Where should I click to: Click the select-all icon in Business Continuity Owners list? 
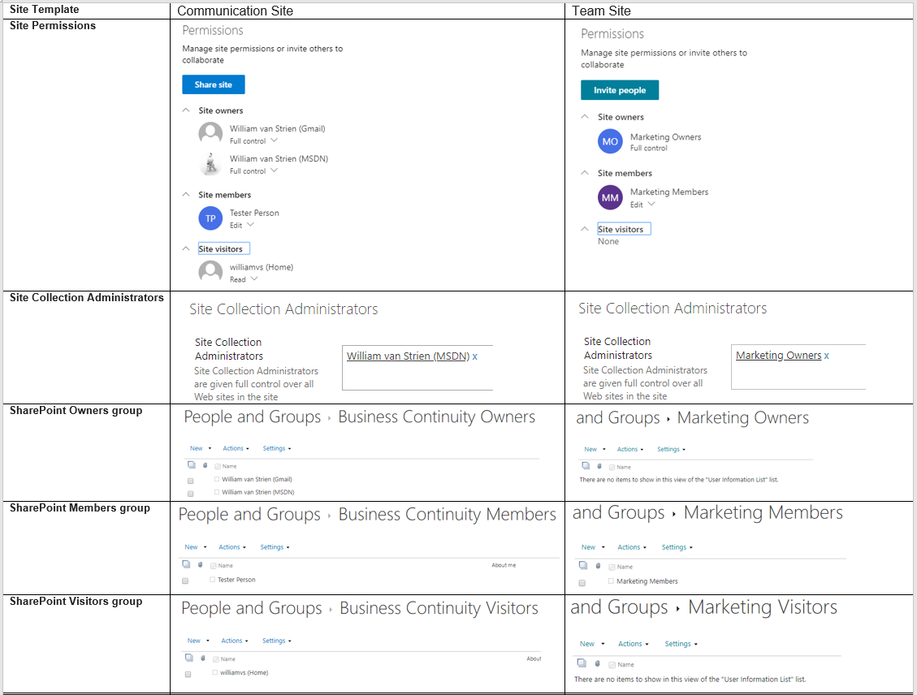(x=191, y=464)
